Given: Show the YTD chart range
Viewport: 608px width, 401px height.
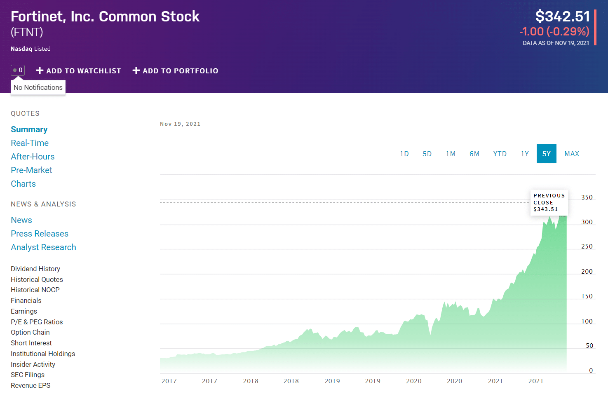Looking at the screenshot, I should coord(500,154).
